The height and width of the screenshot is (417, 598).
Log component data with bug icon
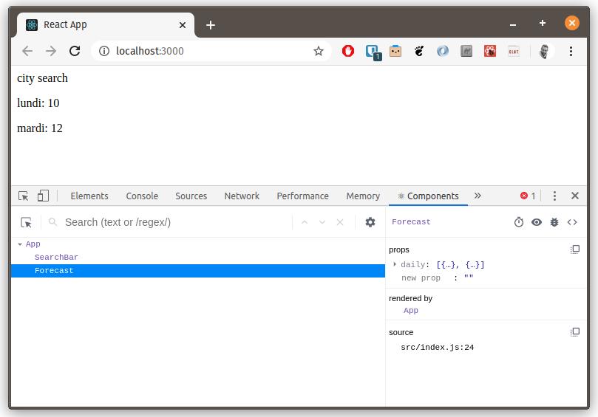554,222
